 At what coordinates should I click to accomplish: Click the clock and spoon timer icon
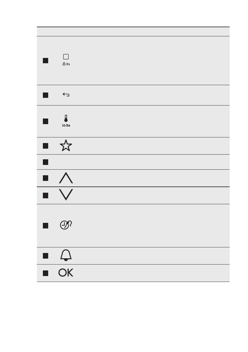pos(66,226)
